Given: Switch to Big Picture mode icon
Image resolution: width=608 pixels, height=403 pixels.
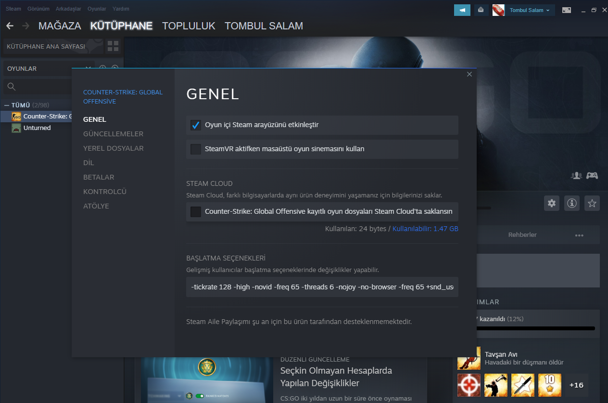Looking at the screenshot, I should click(x=567, y=10).
